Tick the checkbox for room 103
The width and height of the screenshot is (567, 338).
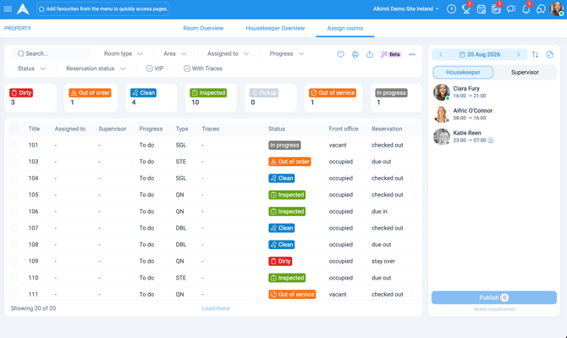click(14, 162)
